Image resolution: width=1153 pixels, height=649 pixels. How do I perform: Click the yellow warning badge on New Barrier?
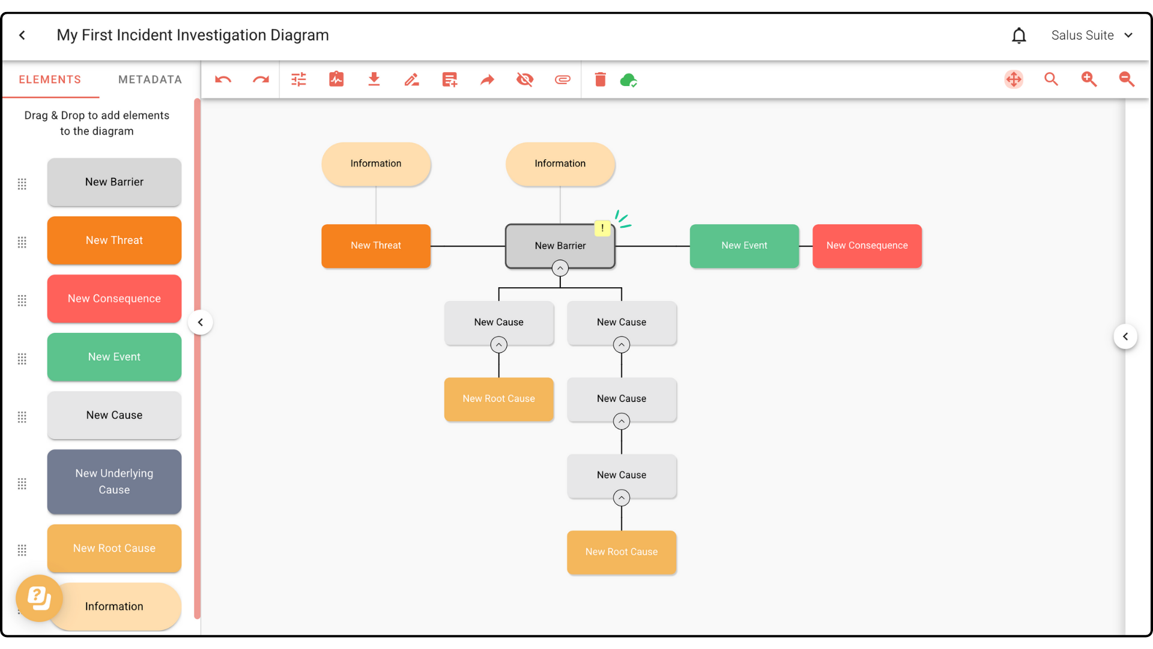602,228
